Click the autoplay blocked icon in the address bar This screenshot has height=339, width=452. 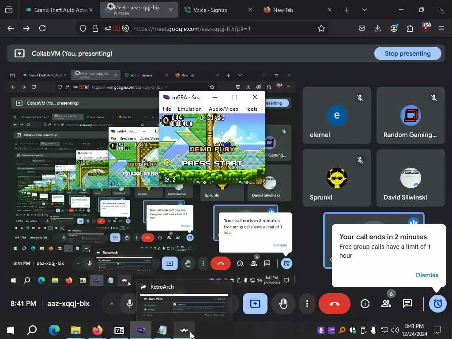125,28
